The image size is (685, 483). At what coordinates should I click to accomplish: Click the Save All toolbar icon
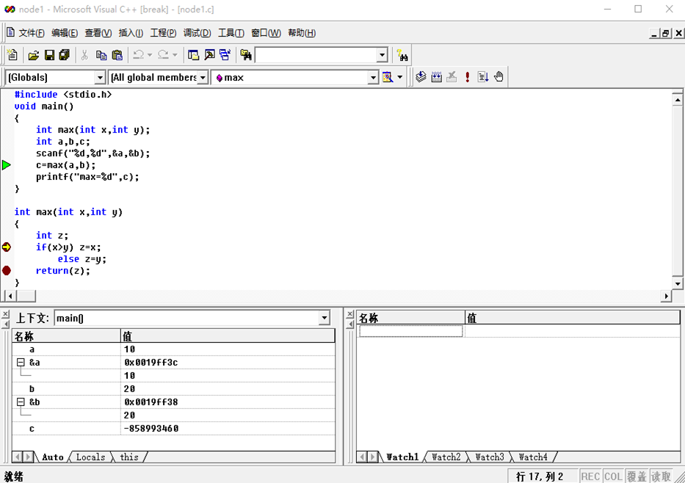[x=65, y=55]
